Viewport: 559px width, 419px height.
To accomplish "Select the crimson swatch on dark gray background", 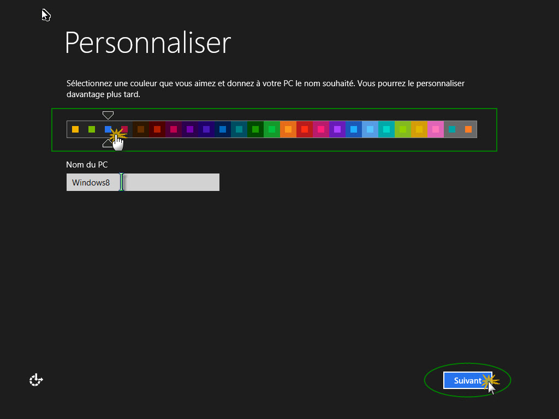I will 124,129.
